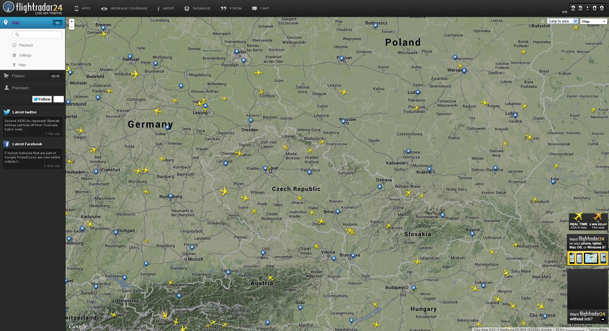Zoom out on the map
Screen dimensions: 609x331
72,27
